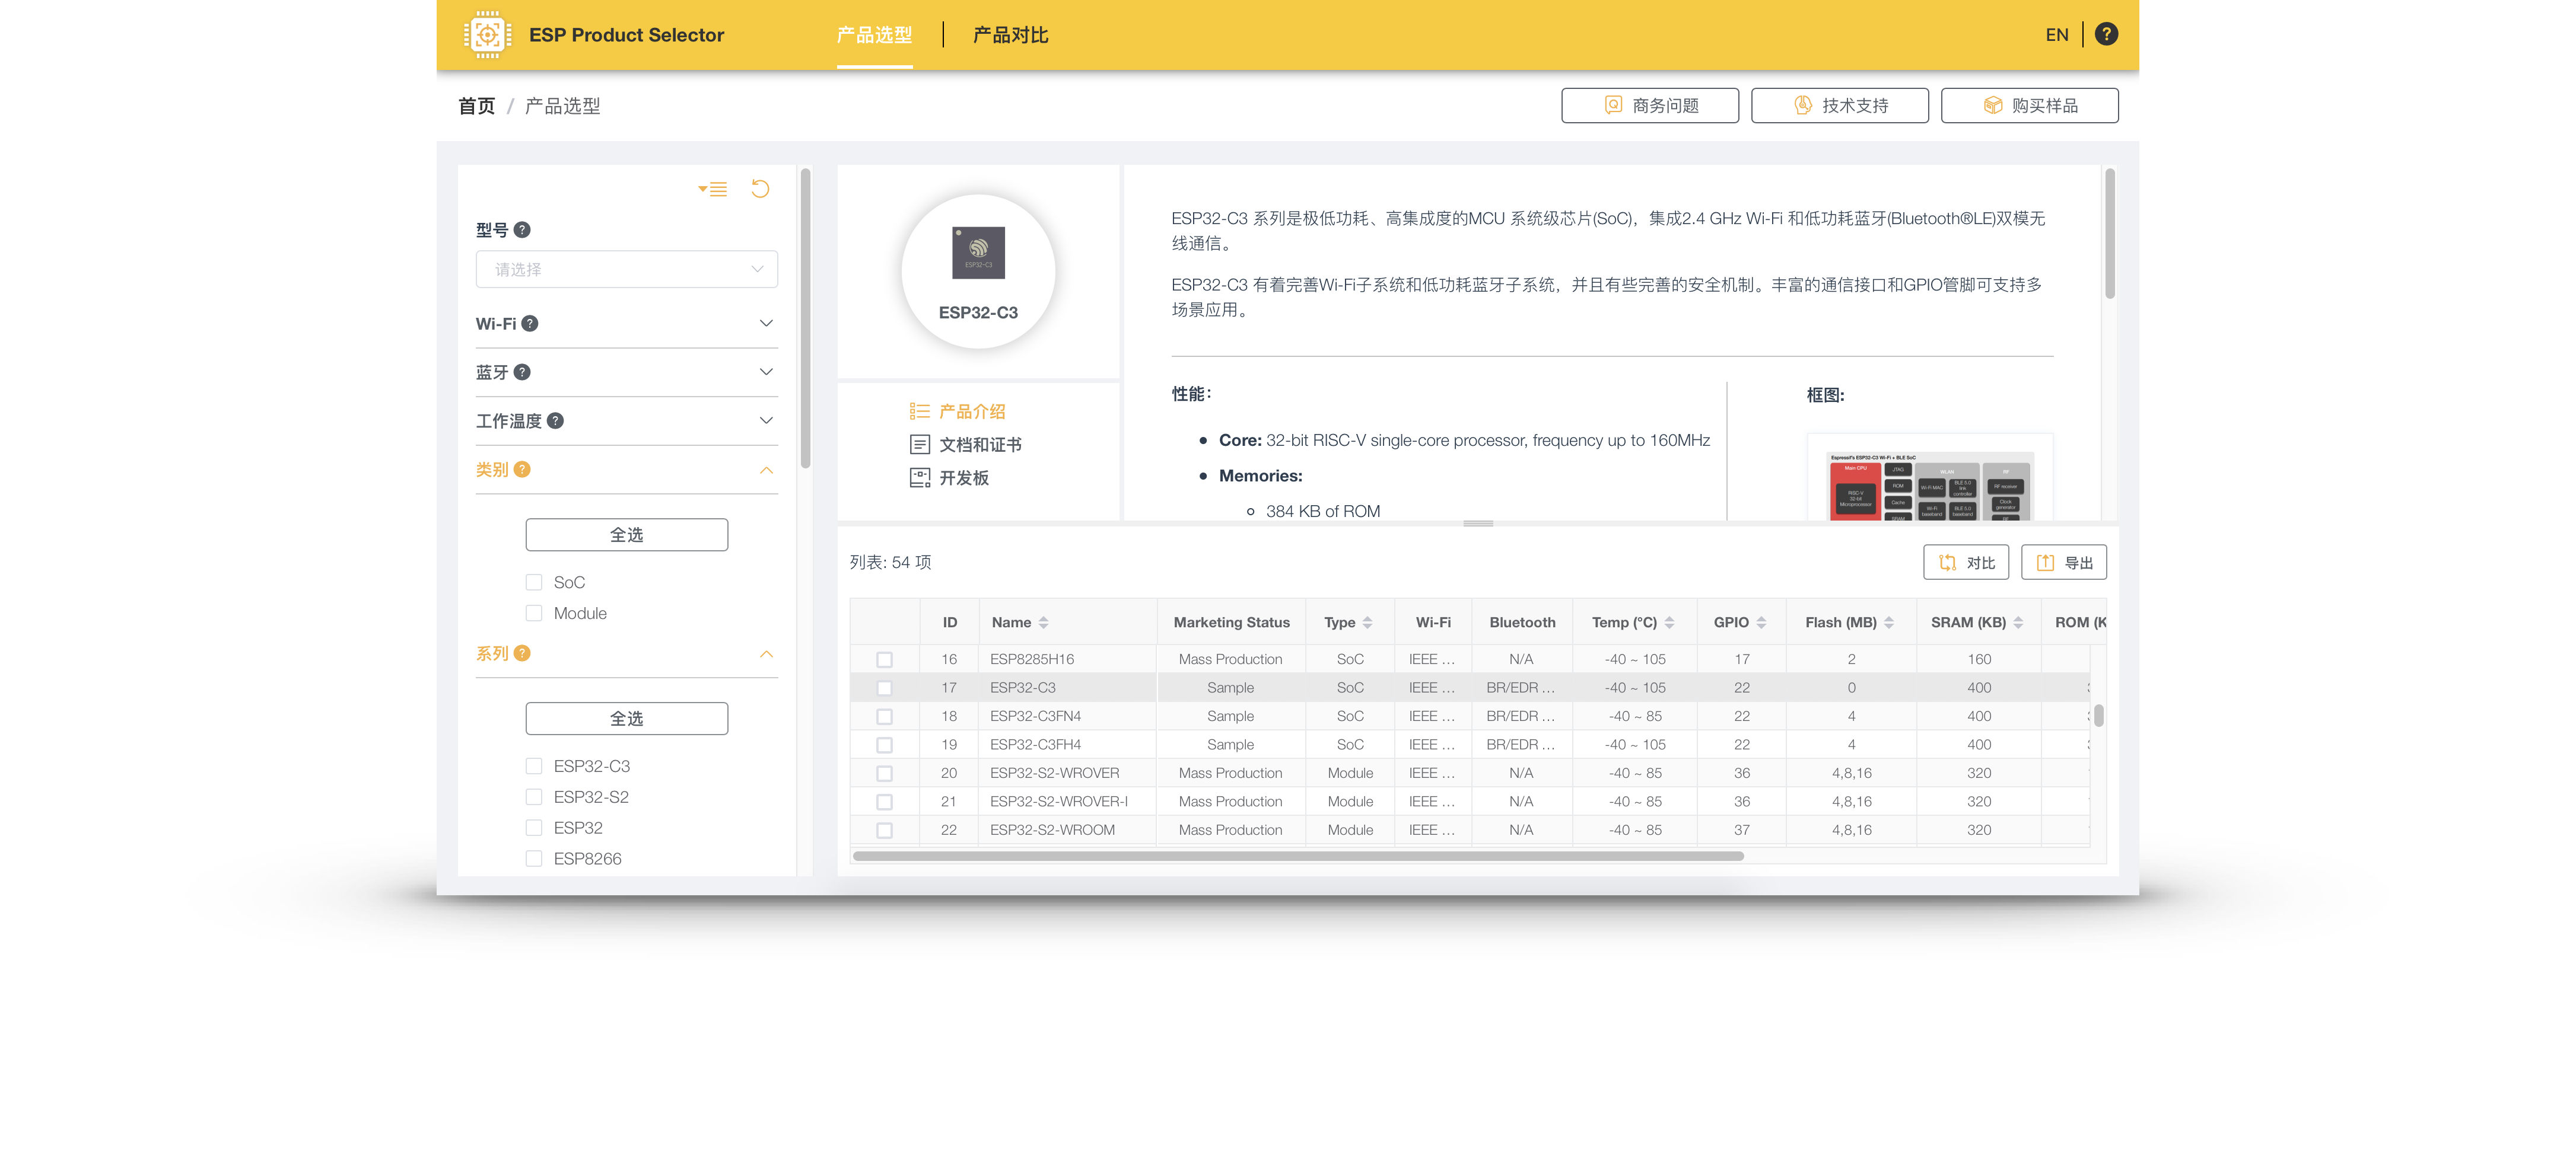Click the reset filters refresh icon

(760, 189)
